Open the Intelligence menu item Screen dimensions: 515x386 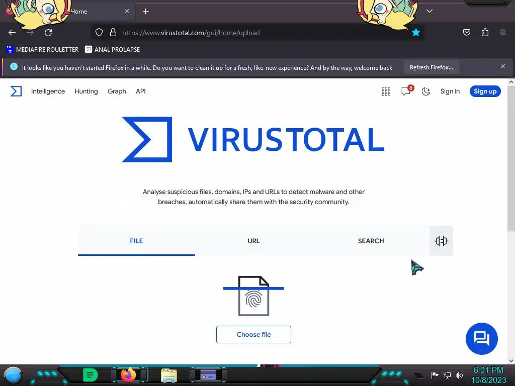coord(48,91)
